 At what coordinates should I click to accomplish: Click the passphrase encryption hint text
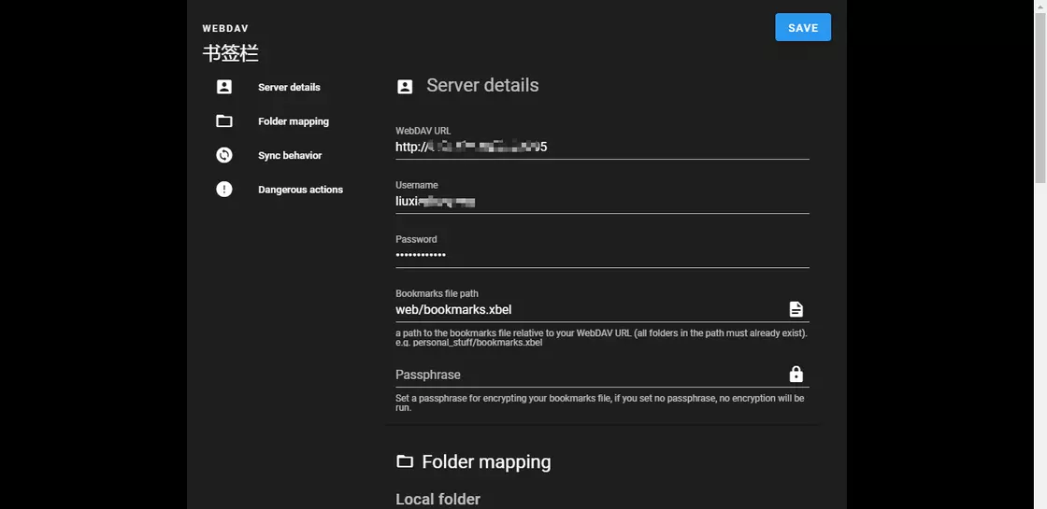pos(599,403)
